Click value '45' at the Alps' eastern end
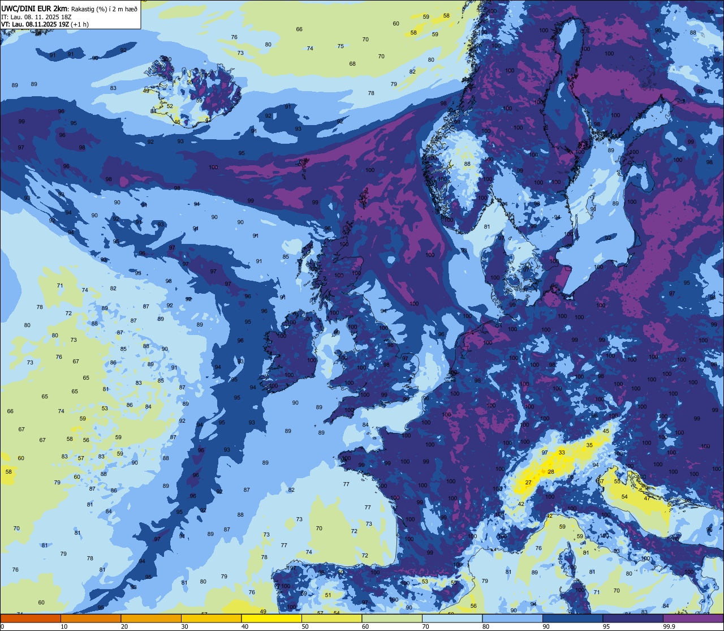Screen dimensions: 724x631 point(606,431)
